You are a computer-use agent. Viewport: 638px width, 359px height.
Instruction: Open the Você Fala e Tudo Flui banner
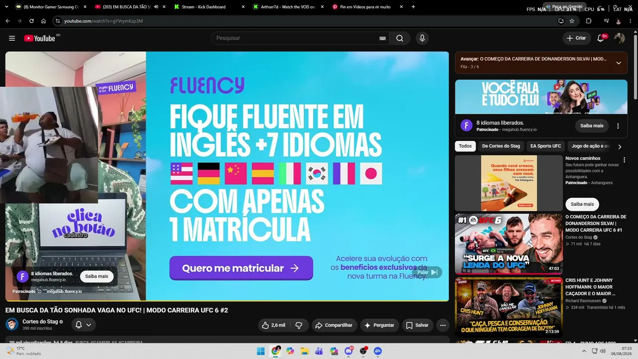[x=541, y=97]
